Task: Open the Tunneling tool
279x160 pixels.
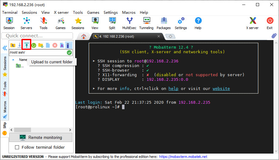Action: (146, 23)
